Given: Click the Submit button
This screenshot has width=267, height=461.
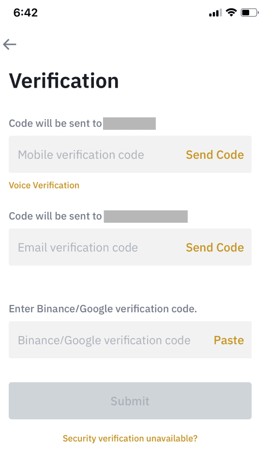Looking at the screenshot, I should click(x=130, y=401).
